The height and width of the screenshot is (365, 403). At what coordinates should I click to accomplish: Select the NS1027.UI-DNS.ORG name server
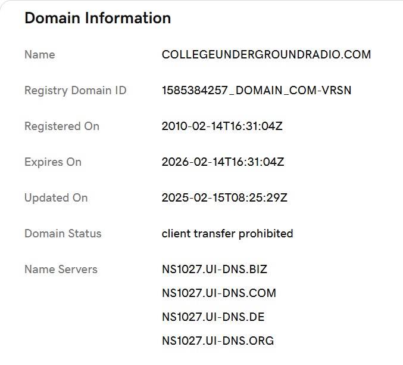(218, 341)
